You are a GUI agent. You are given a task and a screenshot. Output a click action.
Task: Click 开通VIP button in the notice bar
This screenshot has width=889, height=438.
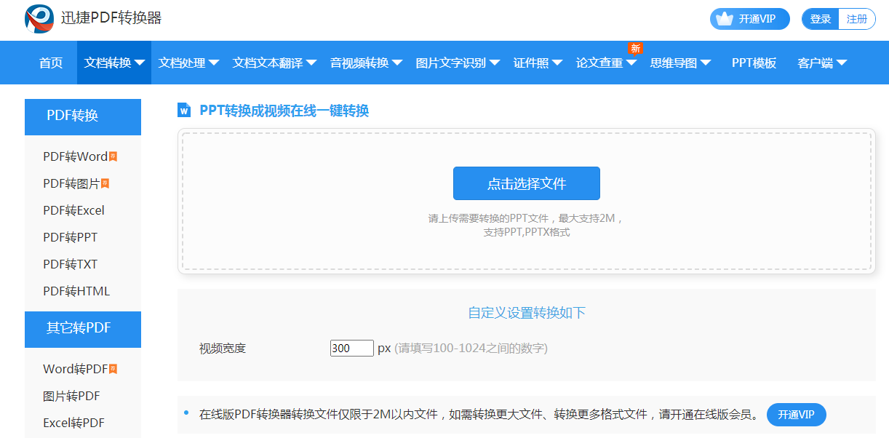point(797,415)
